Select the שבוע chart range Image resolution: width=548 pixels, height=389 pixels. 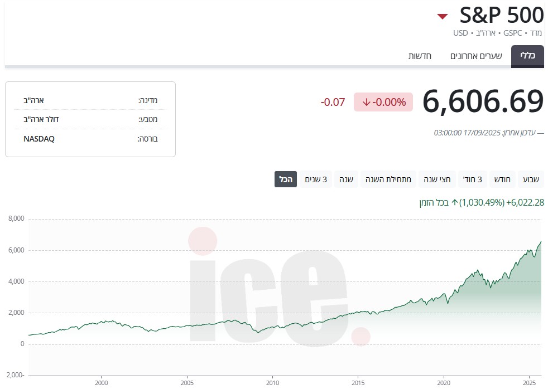(531, 179)
